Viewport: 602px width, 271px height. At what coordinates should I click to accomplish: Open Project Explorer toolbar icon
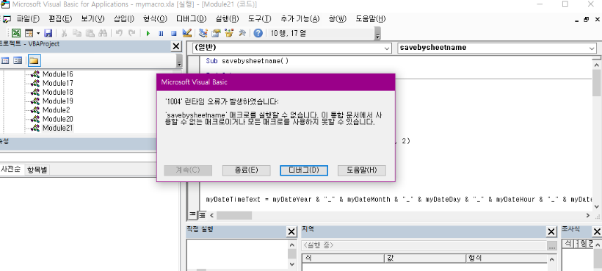[x=203, y=33]
